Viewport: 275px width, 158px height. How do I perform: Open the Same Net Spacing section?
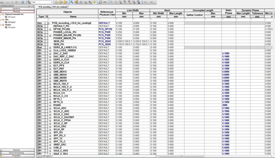point(17,153)
